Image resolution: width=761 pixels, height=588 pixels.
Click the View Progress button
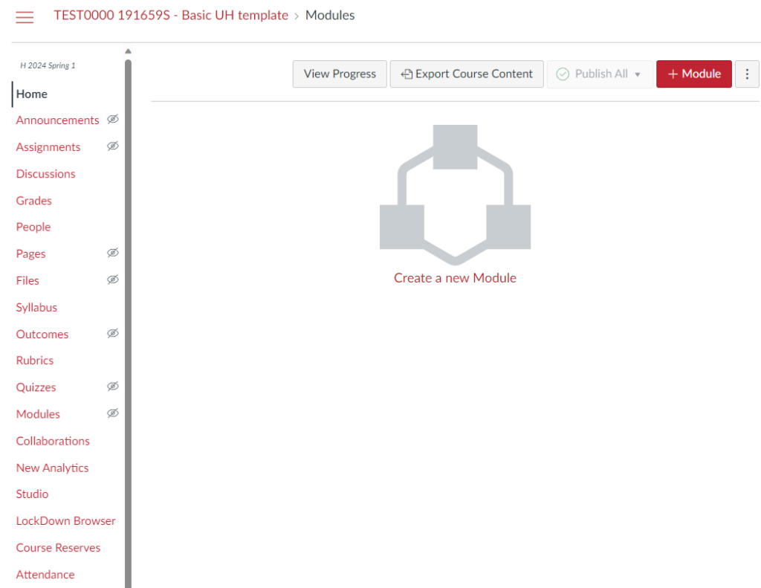[339, 74]
